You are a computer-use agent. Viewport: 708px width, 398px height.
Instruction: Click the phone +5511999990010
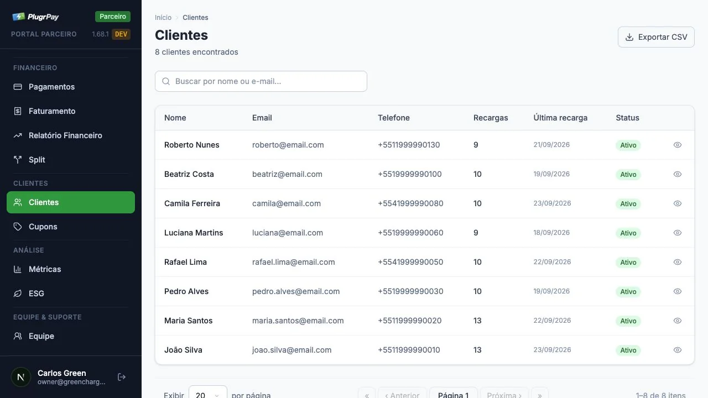click(x=409, y=350)
